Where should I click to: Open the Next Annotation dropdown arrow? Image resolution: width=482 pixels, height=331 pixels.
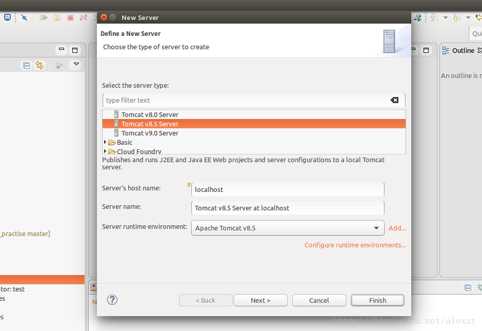(x=446, y=17)
